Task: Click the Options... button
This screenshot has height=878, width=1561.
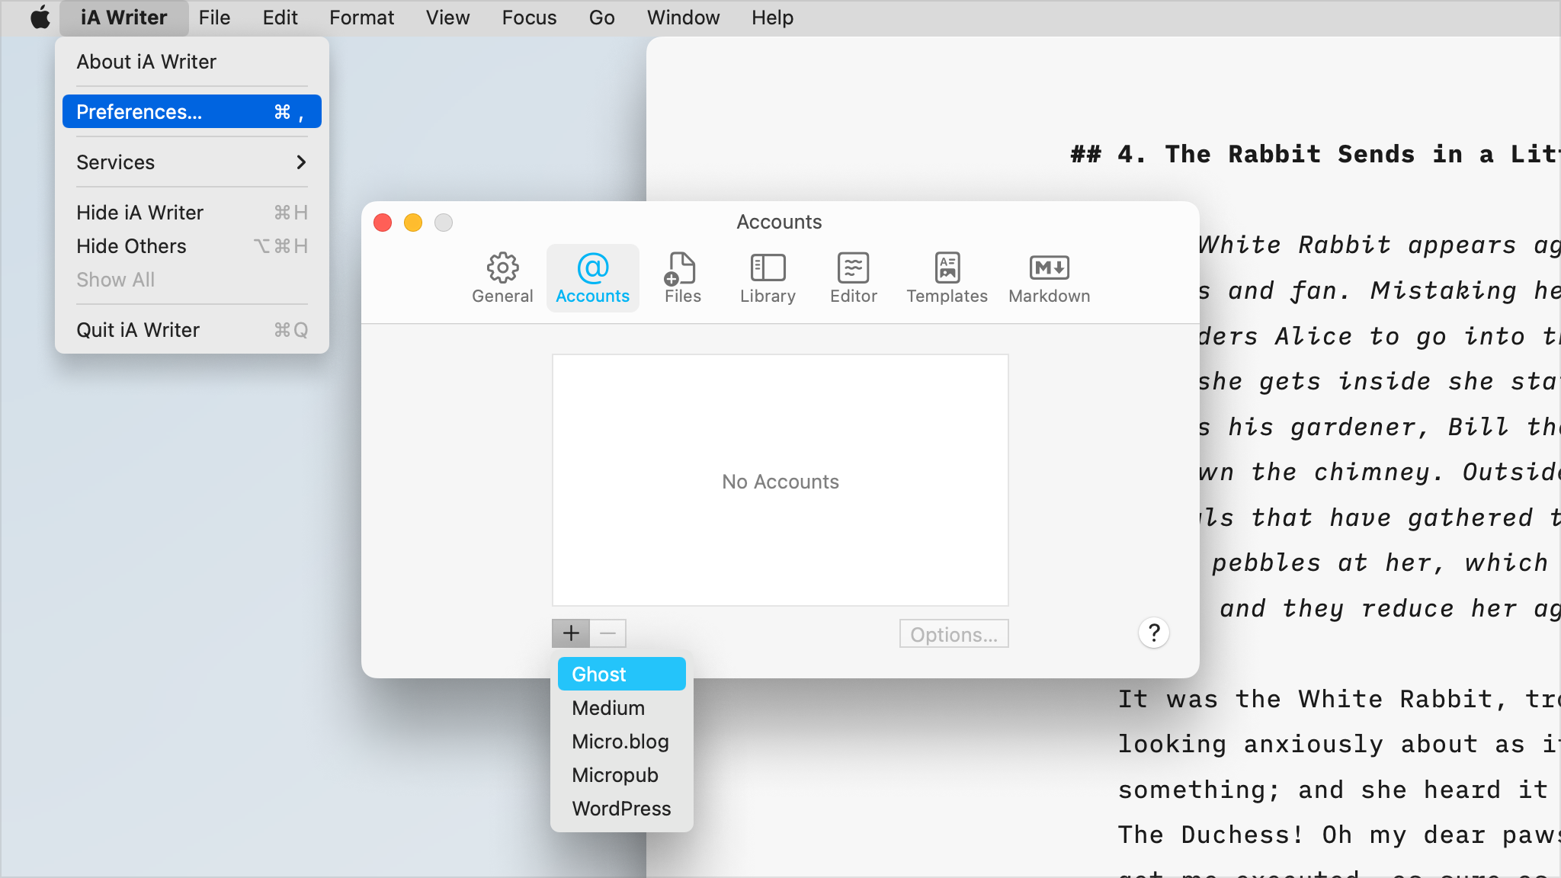Action: (954, 634)
